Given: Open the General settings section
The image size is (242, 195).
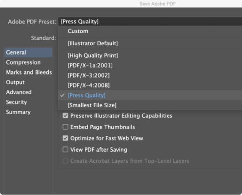Looking at the screenshot, I should (28, 53).
